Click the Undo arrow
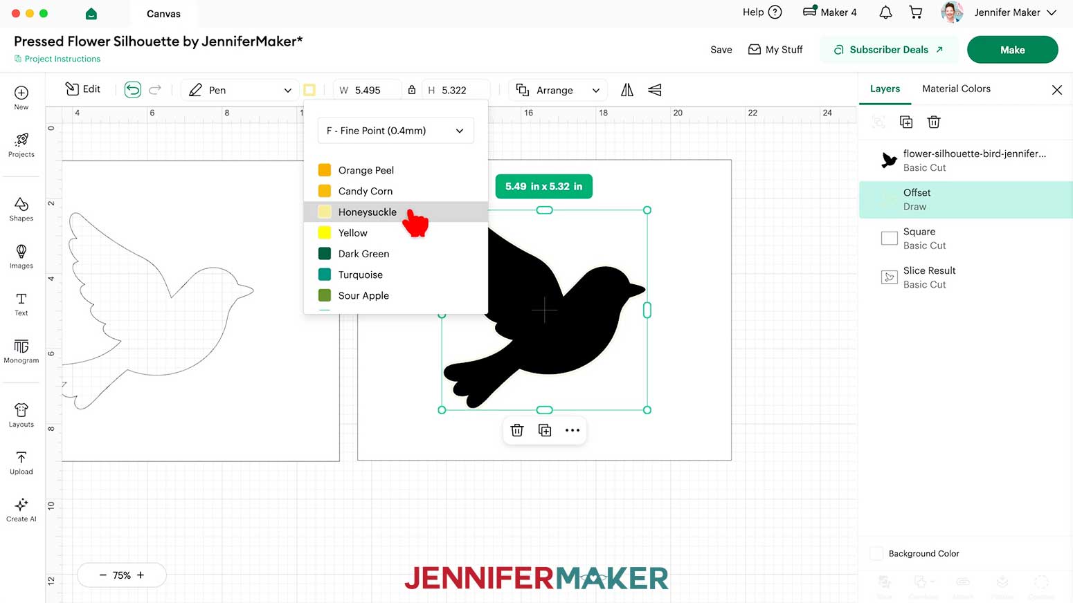Screen dimensions: 1073x603 [x=133, y=89]
